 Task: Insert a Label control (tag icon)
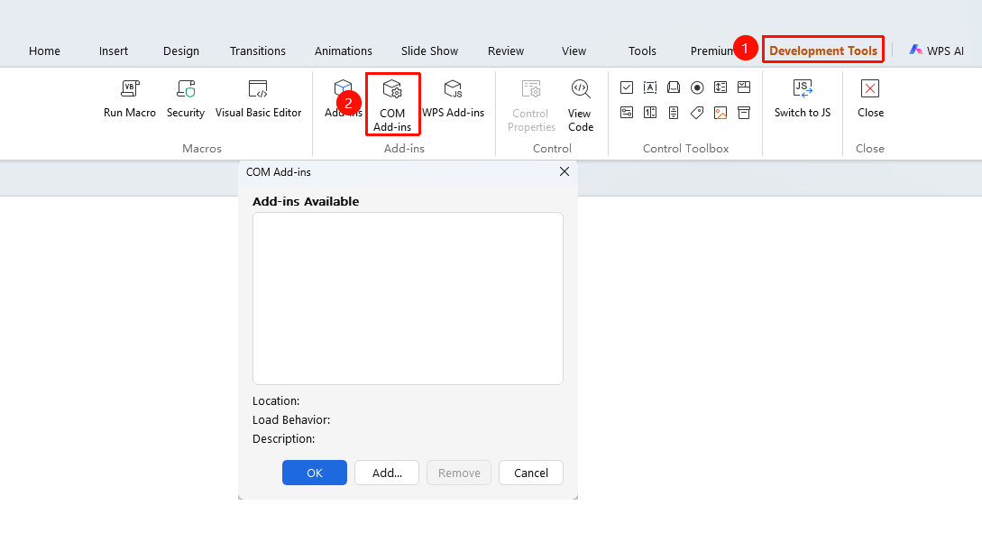tap(697, 113)
